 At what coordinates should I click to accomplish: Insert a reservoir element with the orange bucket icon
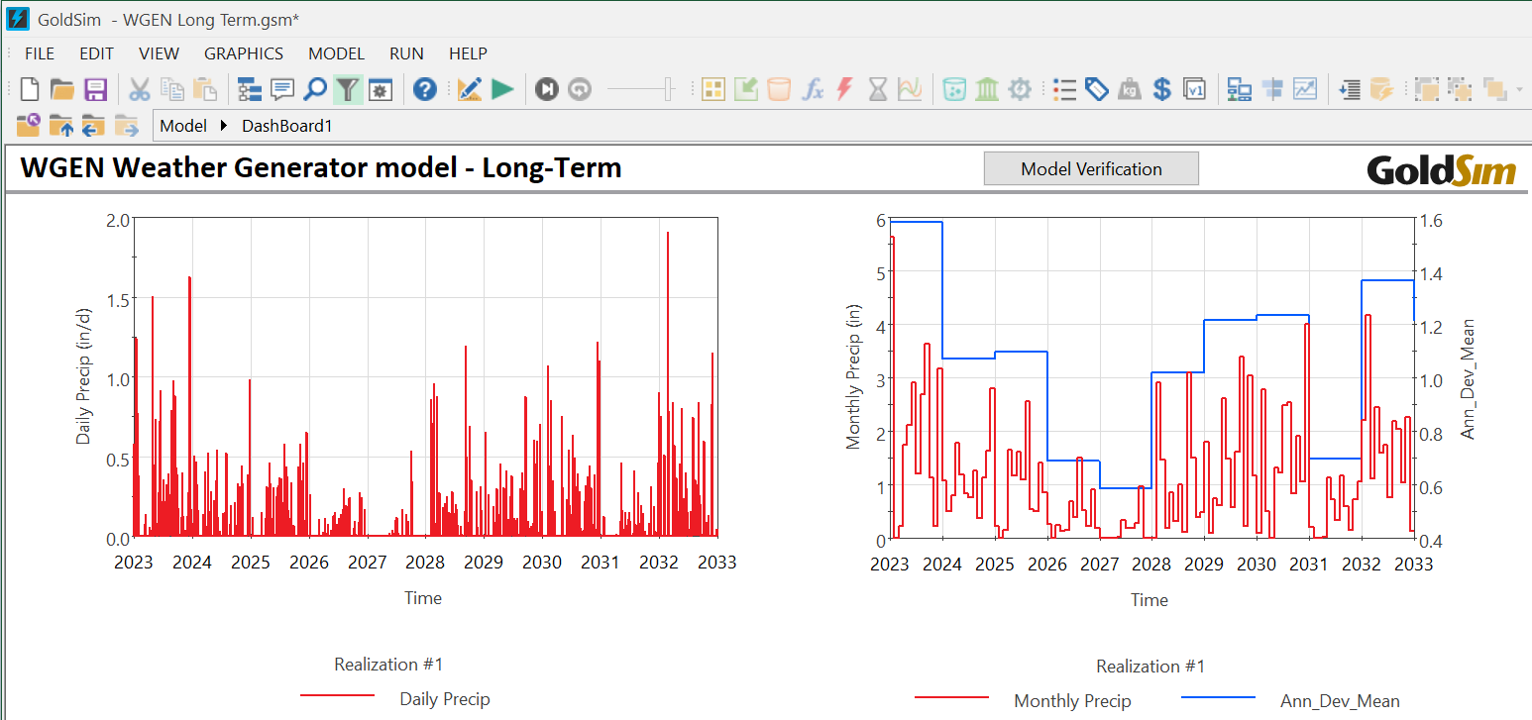pos(779,89)
